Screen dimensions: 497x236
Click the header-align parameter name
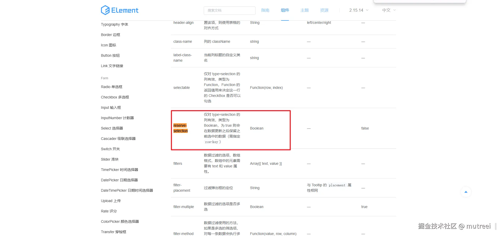[184, 23]
